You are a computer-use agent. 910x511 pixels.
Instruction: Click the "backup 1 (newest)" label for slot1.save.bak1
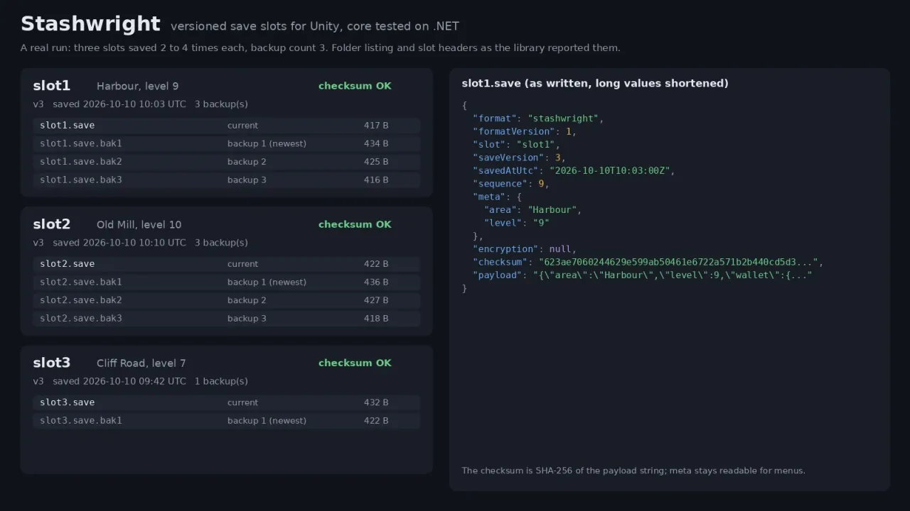[267, 144]
